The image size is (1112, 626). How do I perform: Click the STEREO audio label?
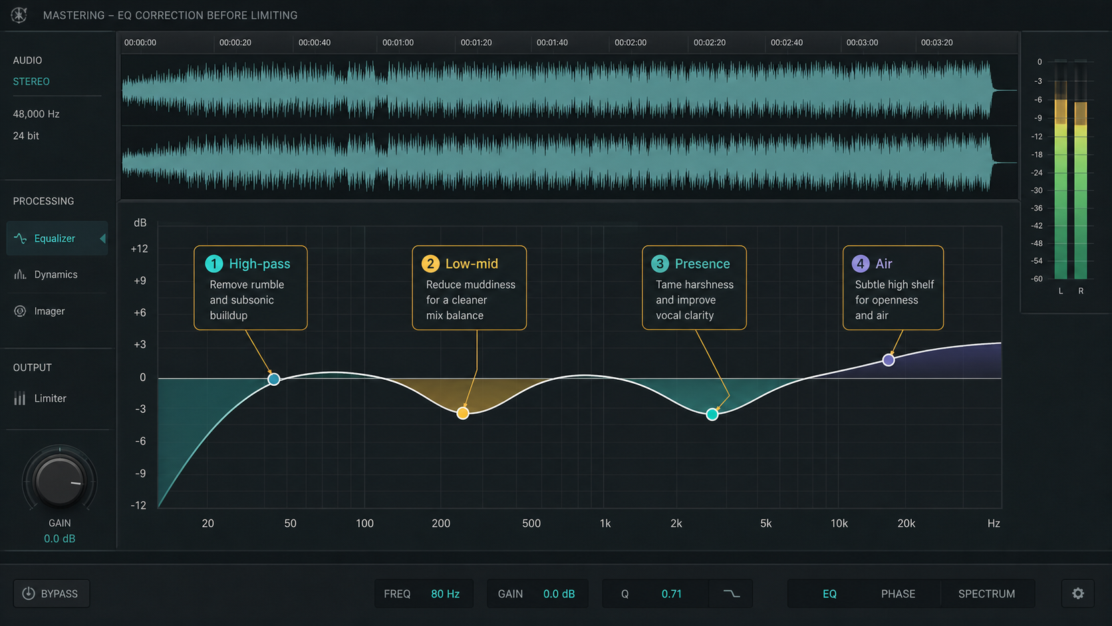pyautogui.click(x=31, y=81)
